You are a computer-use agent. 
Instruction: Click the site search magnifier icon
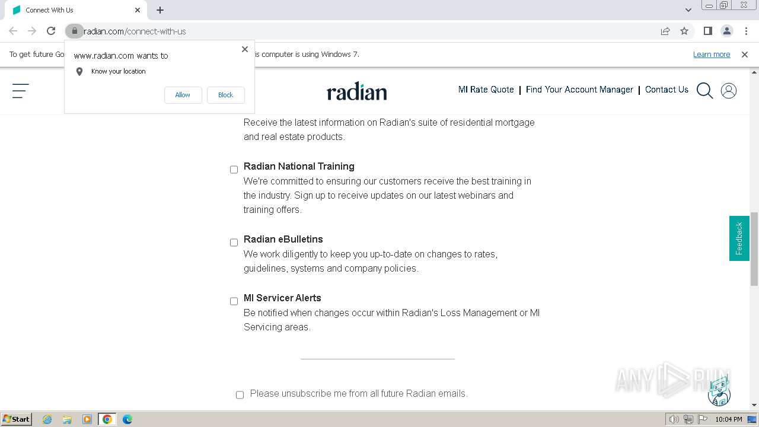[704, 90]
